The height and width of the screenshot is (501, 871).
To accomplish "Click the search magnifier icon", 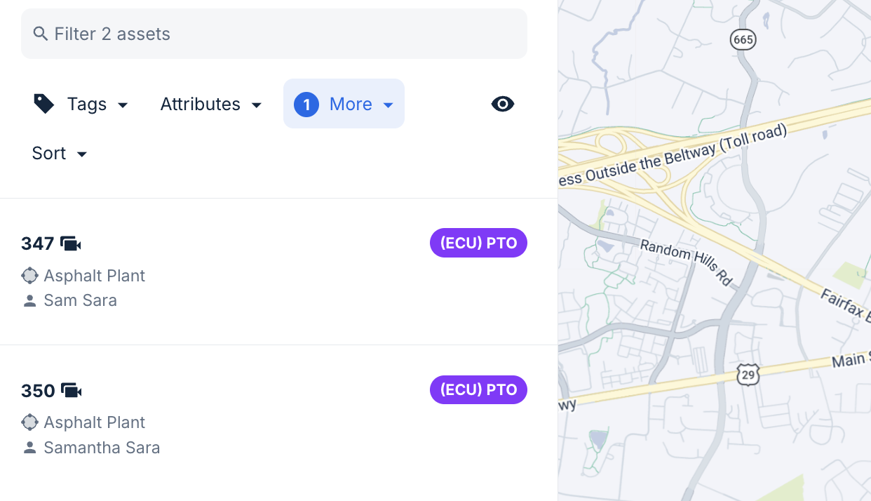I will 41,34.
